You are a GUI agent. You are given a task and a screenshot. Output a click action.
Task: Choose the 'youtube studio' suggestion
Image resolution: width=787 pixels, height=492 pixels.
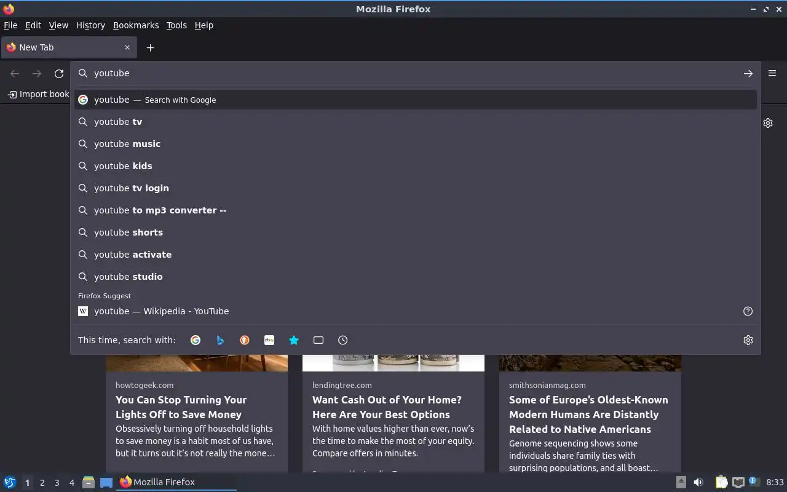[416, 277]
